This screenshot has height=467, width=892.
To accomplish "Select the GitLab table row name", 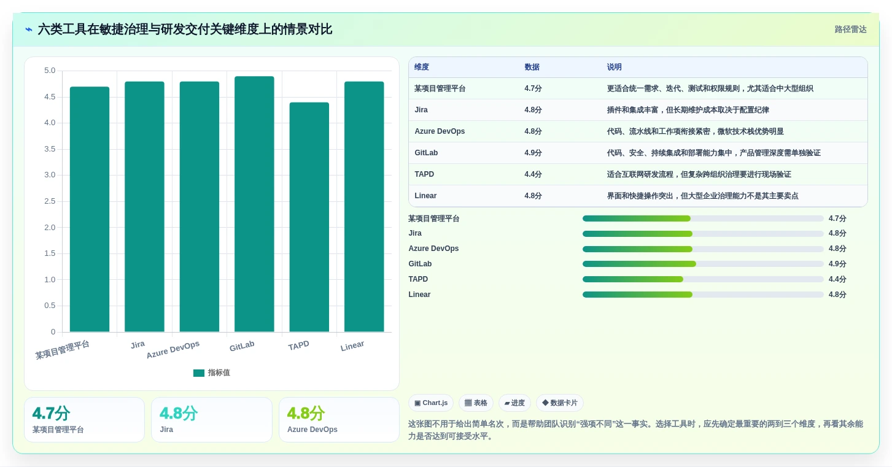I will pos(426,153).
